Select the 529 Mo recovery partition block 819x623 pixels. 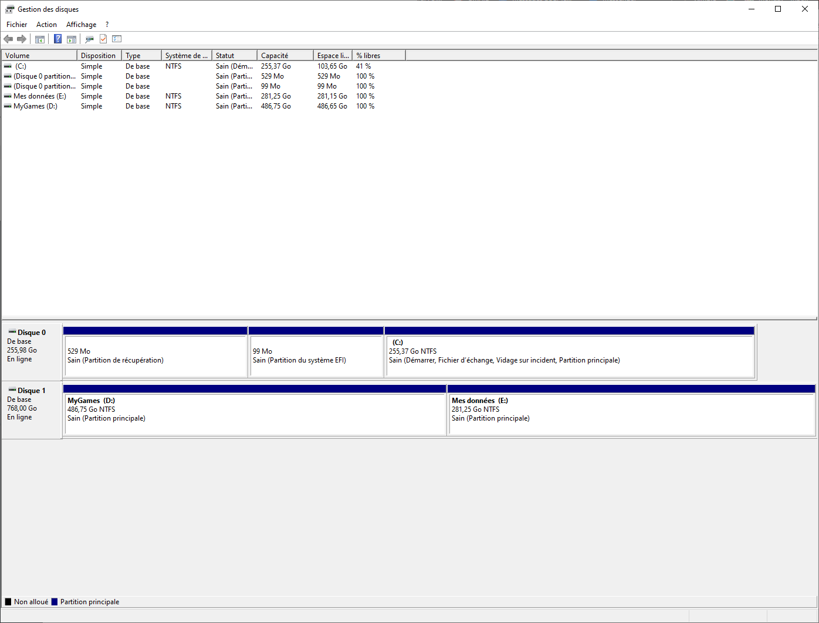click(155, 352)
